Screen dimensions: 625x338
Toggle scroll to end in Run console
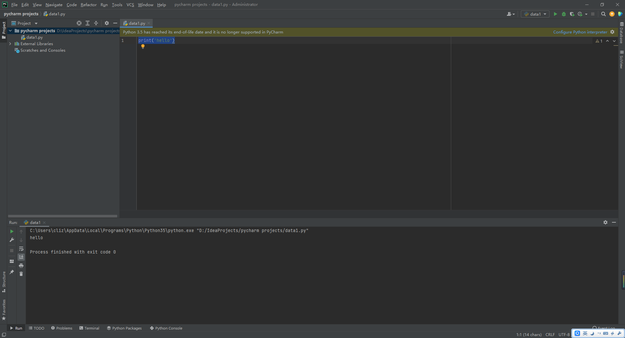21,257
